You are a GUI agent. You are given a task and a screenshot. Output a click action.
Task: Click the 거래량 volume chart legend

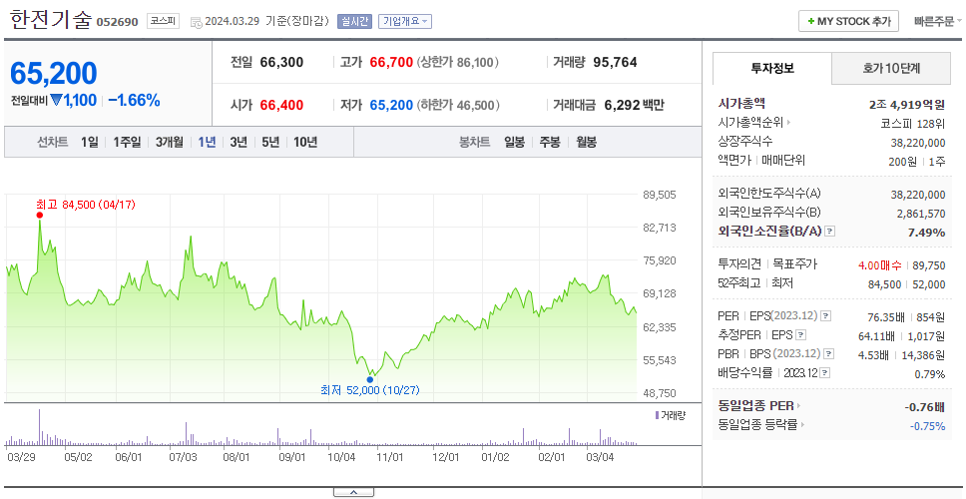pyautogui.click(x=671, y=415)
